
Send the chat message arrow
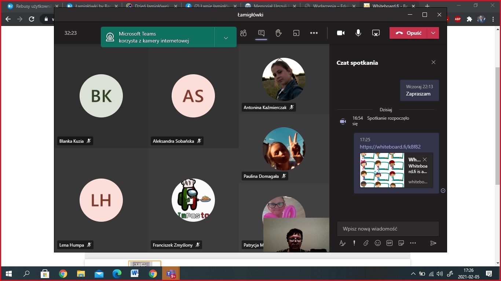coord(433,243)
